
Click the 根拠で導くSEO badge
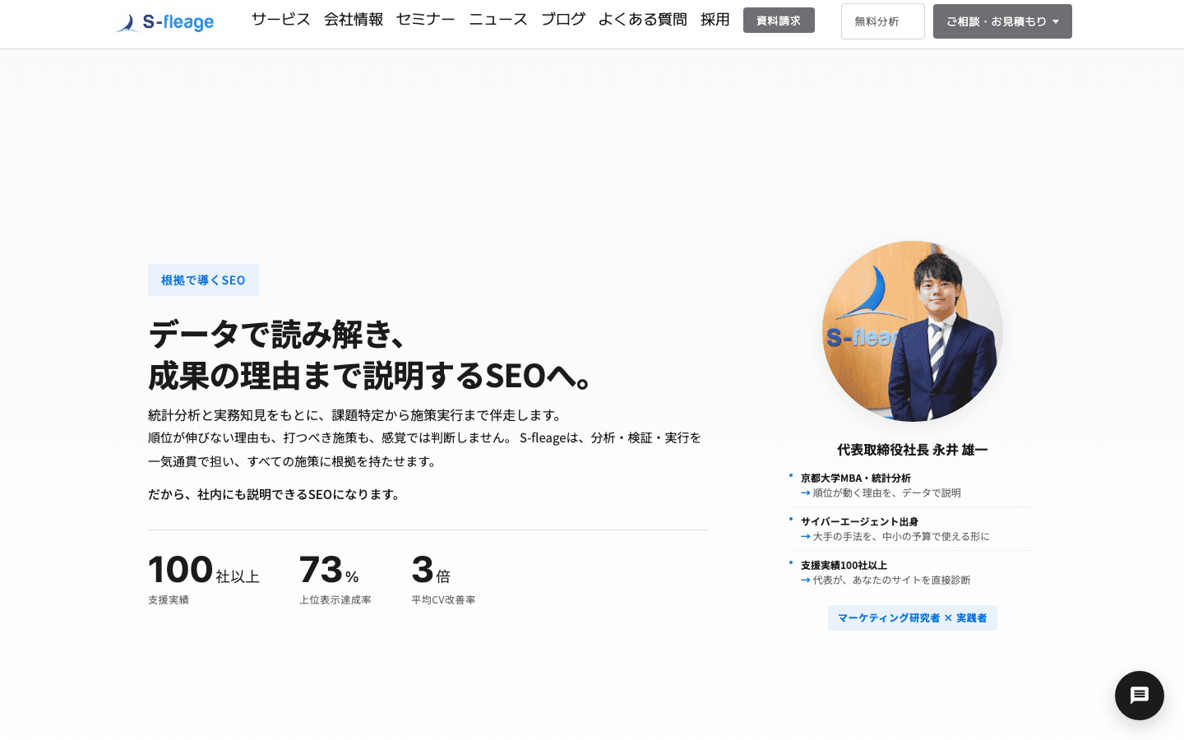click(x=203, y=280)
